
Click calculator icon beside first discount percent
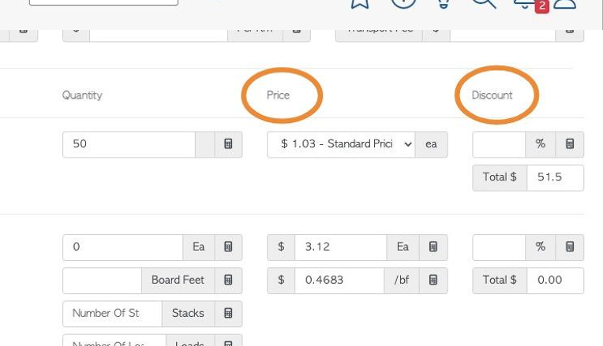click(x=570, y=144)
